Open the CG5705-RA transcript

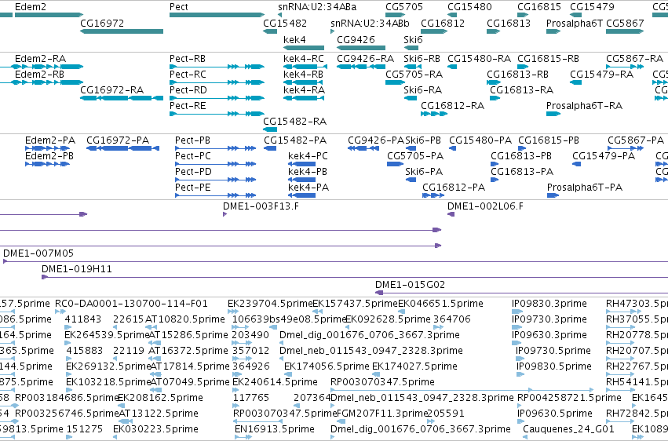pos(396,82)
